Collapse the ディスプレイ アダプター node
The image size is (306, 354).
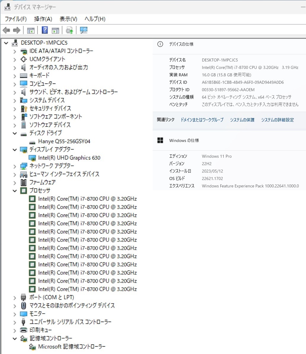15,150
